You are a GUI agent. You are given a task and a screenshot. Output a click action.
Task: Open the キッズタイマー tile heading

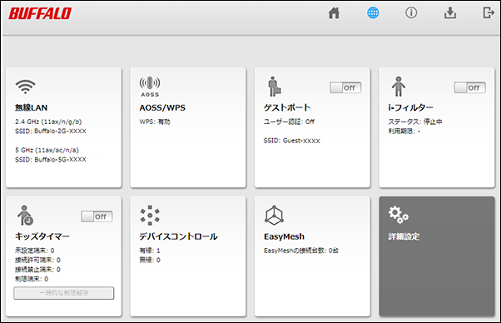42,236
